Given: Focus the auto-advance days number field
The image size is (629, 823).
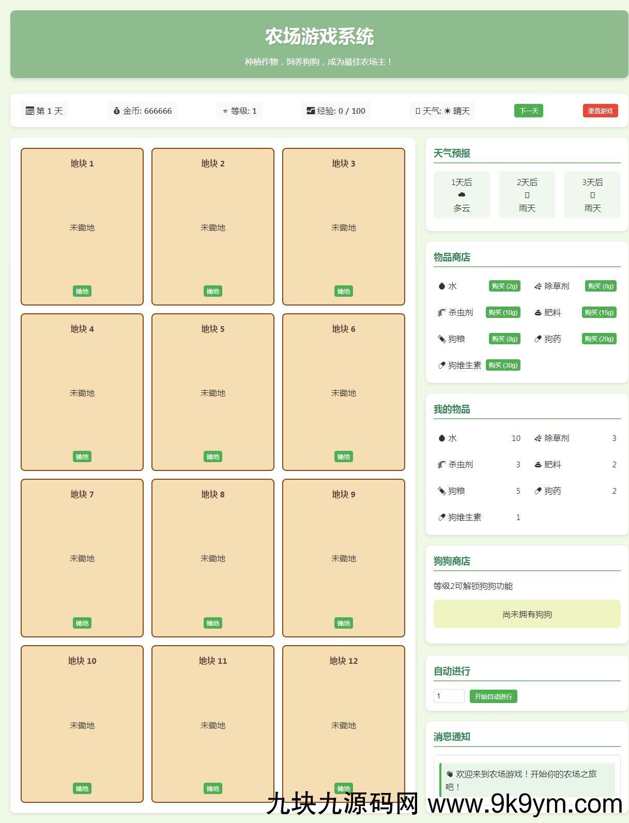Looking at the screenshot, I should [449, 696].
